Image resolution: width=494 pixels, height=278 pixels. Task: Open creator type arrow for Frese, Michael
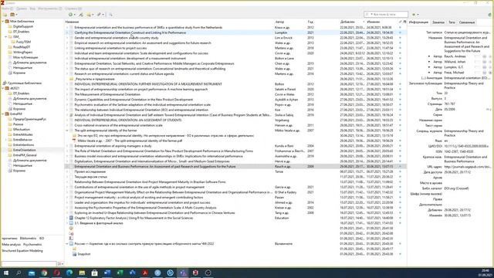(x=429, y=73)
